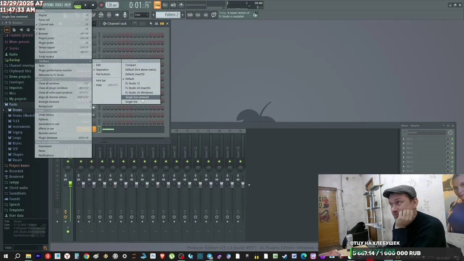The height and width of the screenshot is (261, 464).
Task: Open the TOOLS menu
Action: pyautogui.click(x=59, y=5)
